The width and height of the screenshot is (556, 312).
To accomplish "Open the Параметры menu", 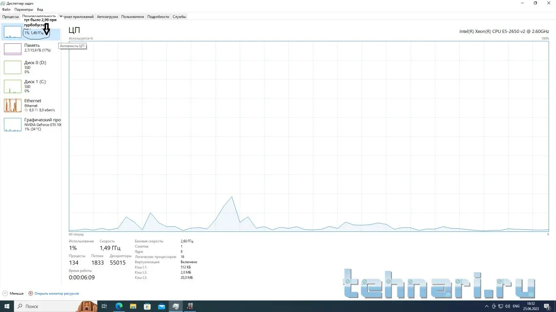I will click(23, 10).
